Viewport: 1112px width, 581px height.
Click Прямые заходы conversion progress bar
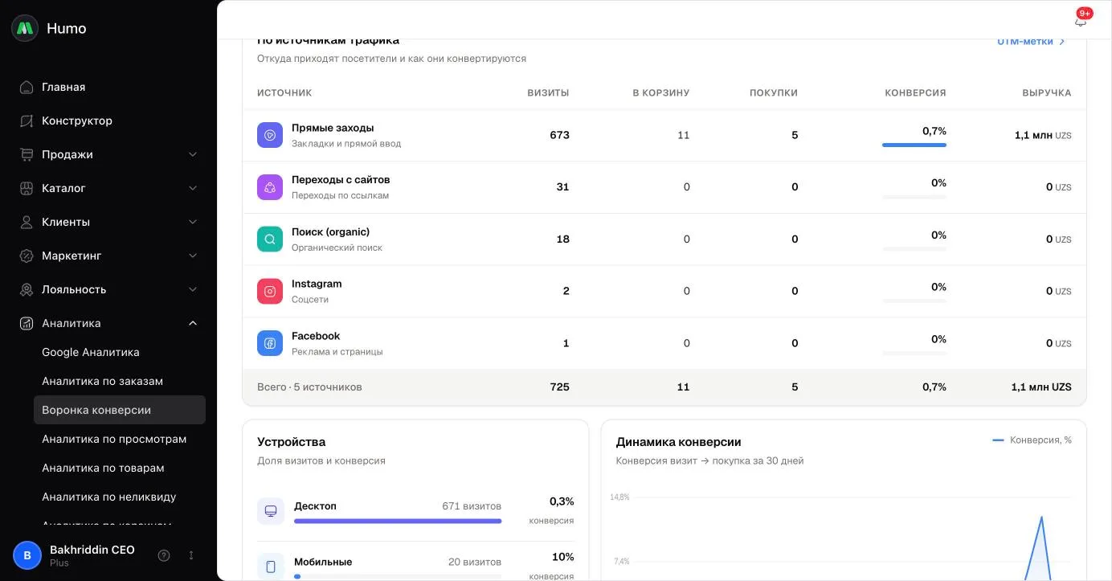coord(914,145)
